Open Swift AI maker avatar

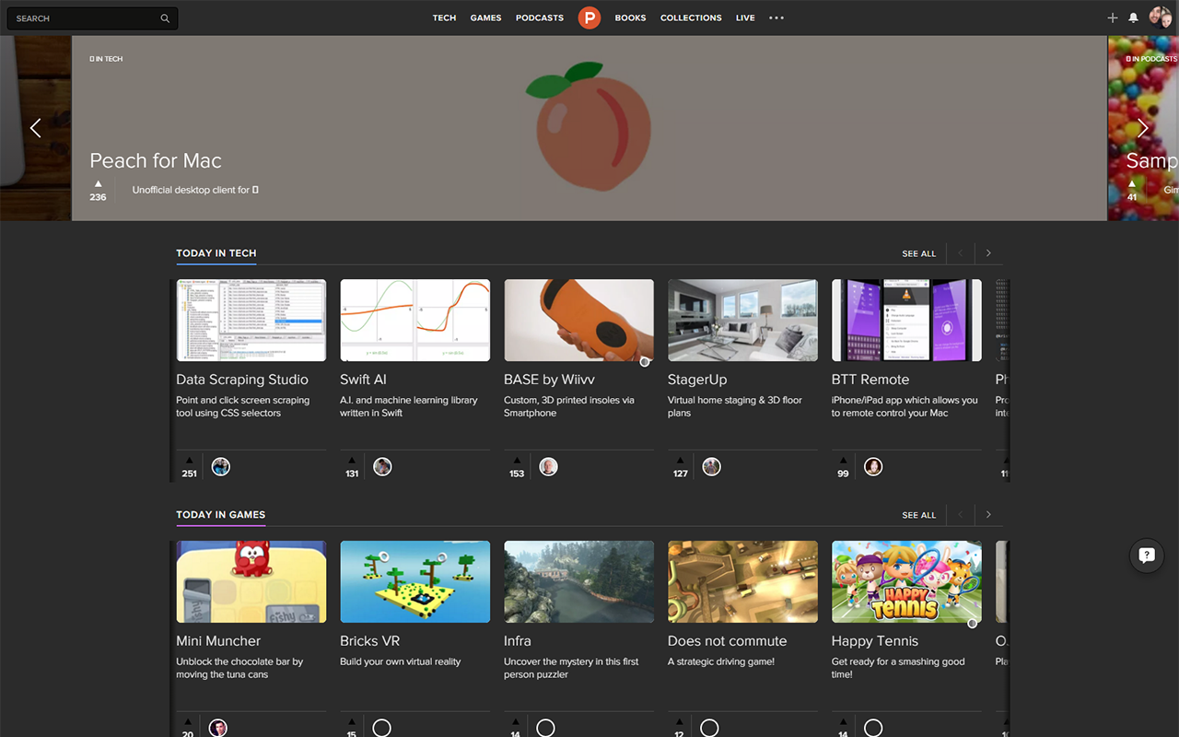pos(382,466)
